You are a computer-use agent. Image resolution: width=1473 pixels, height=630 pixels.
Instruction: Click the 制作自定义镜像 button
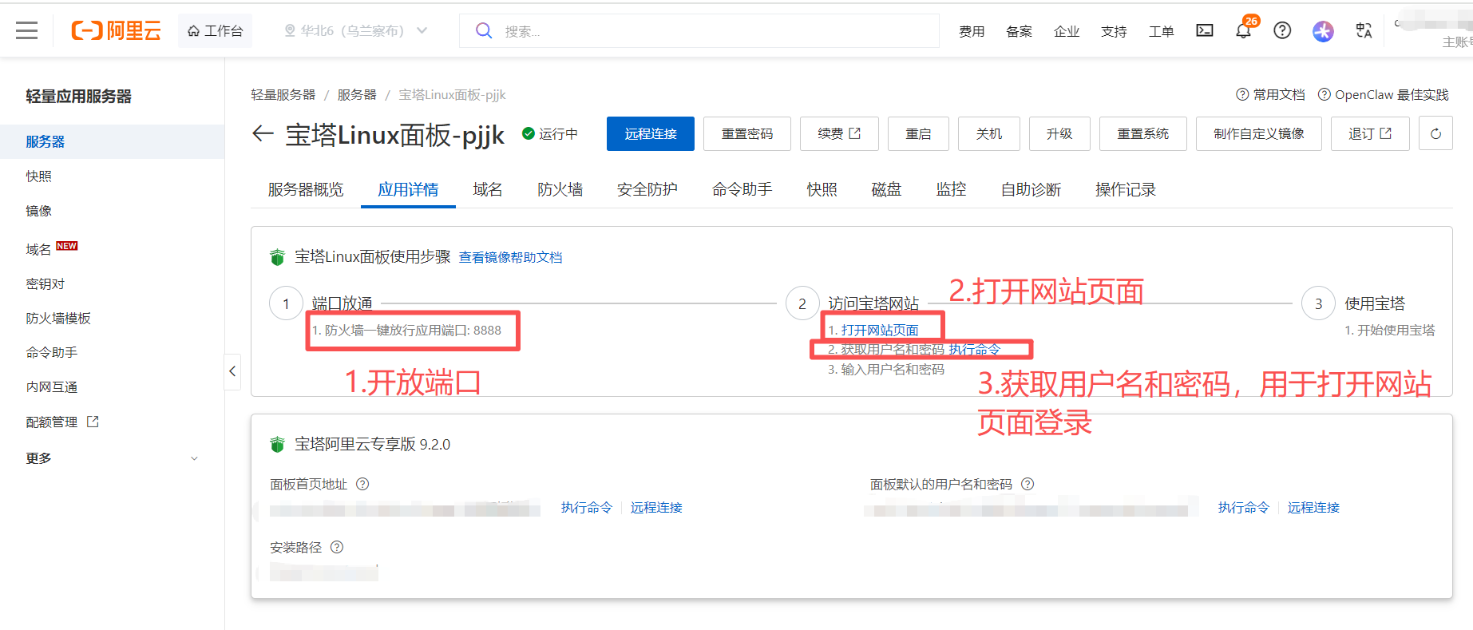click(1259, 133)
